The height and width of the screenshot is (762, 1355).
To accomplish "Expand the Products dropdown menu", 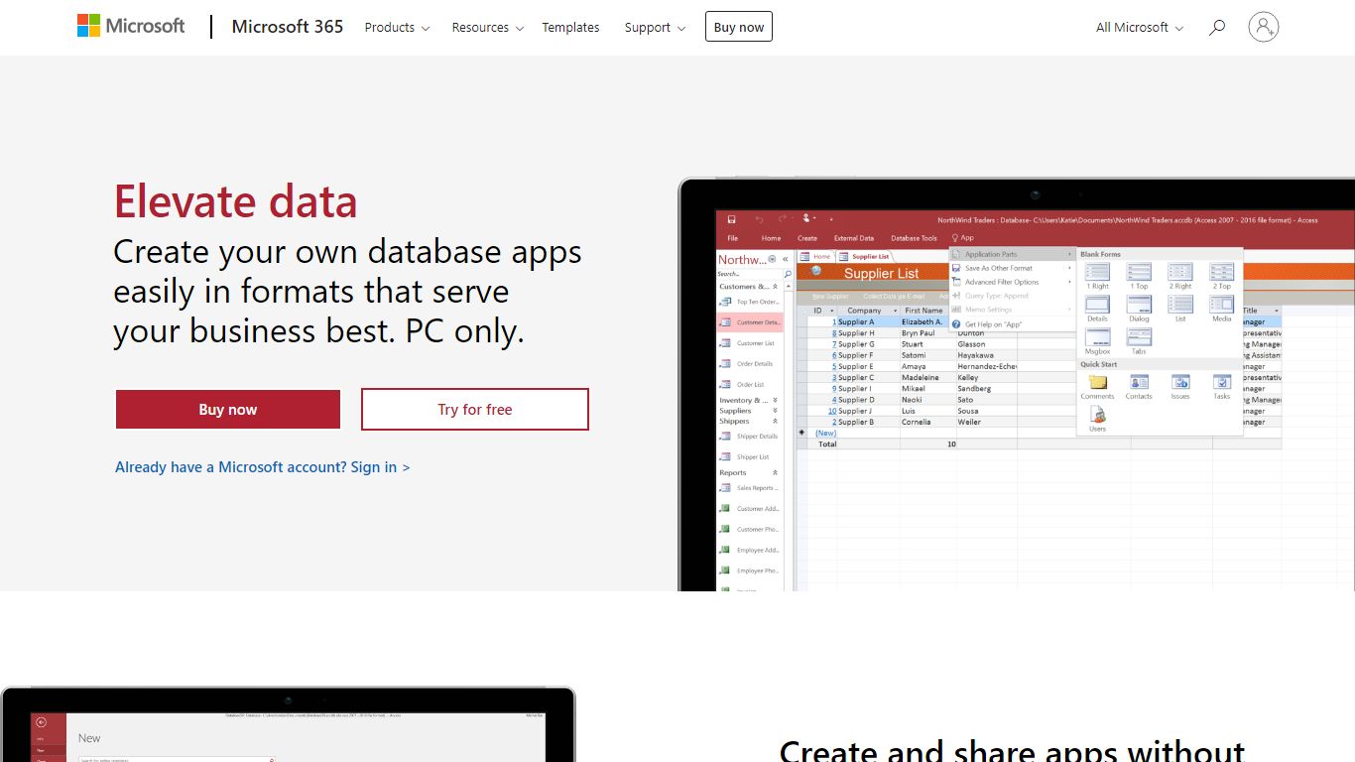I will [x=397, y=28].
